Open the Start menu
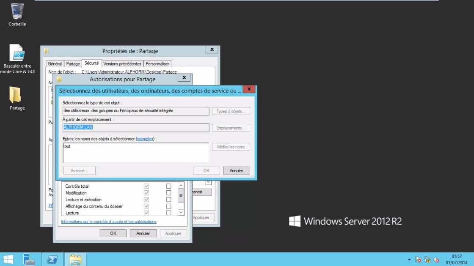Screen dimensions: 474x266 [8, 259]
